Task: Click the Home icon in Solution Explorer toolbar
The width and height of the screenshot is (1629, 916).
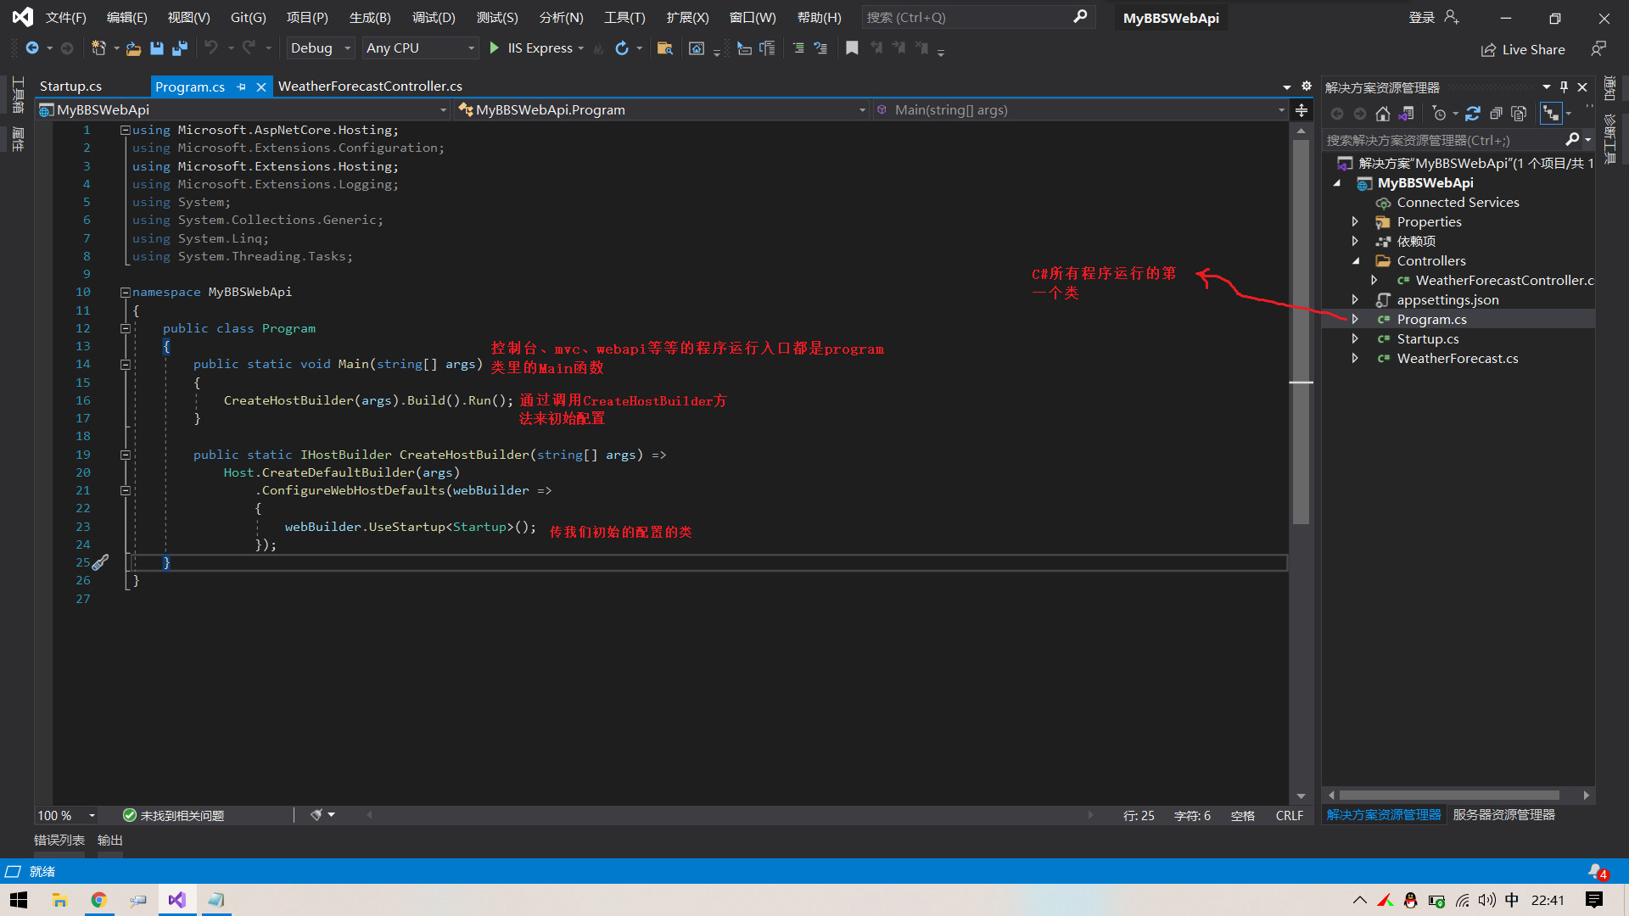Action: (x=1383, y=114)
